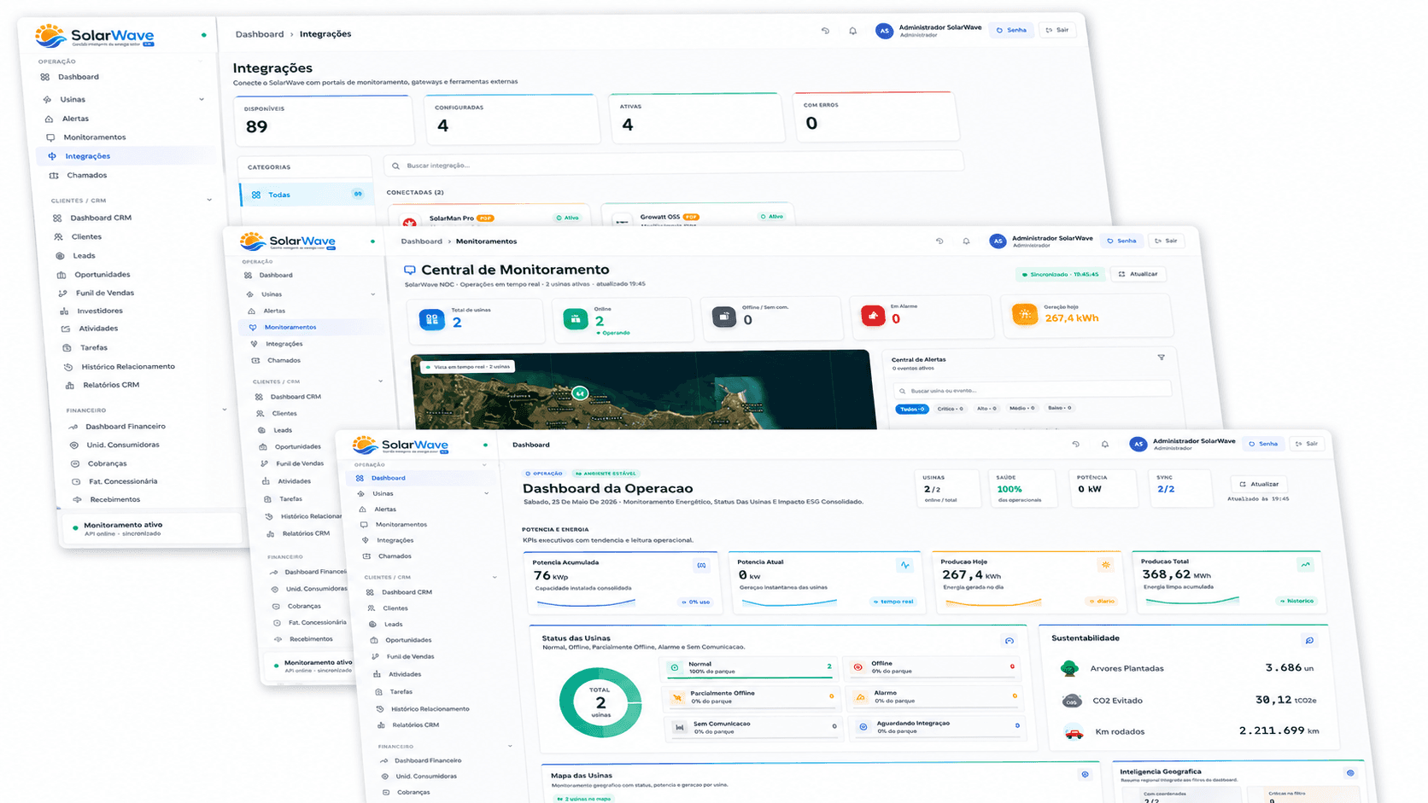This screenshot has width=1428, height=803.
Task: Click the green donut chart of total usinas
Action: pos(600,702)
